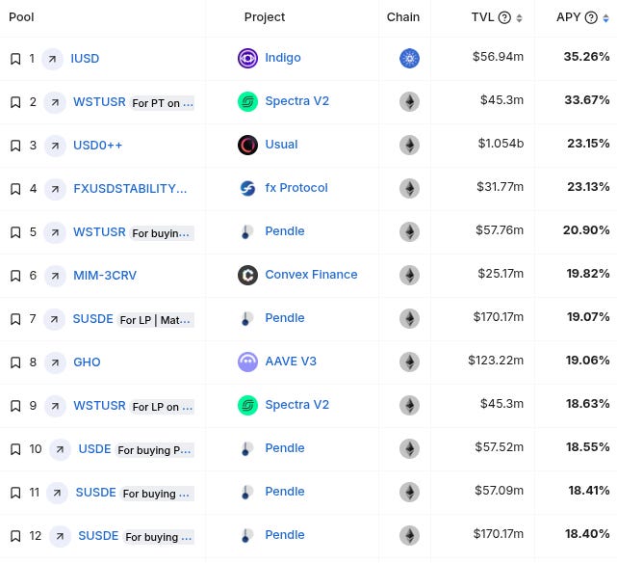Select the 35.26% APY value
Image resolution: width=617 pixels, height=563 pixels.
tap(587, 57)
